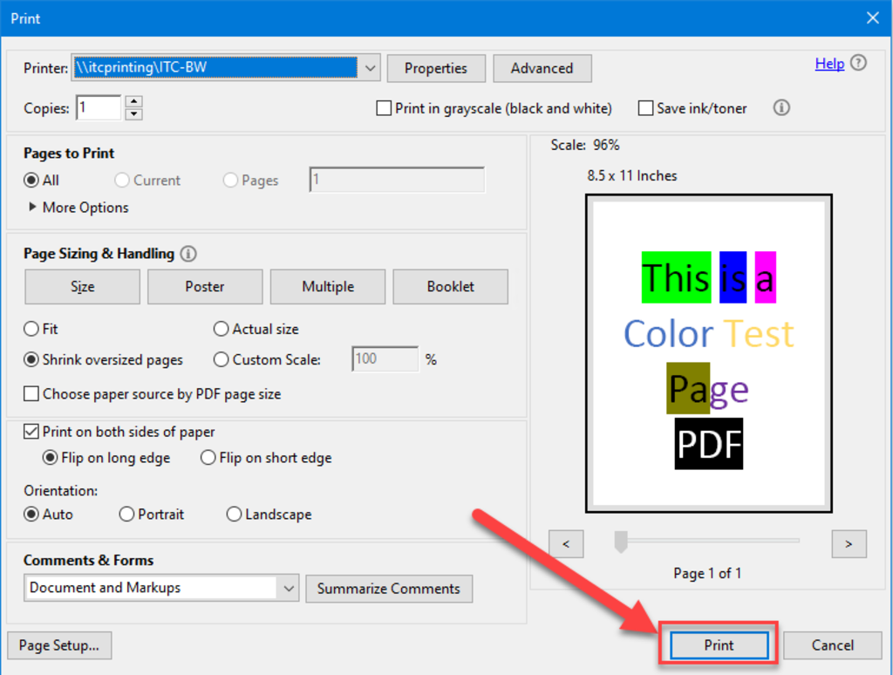Screen dimensions: 893x675
Task: Open the Printer selection dropdown
Action: pos(370,68)
